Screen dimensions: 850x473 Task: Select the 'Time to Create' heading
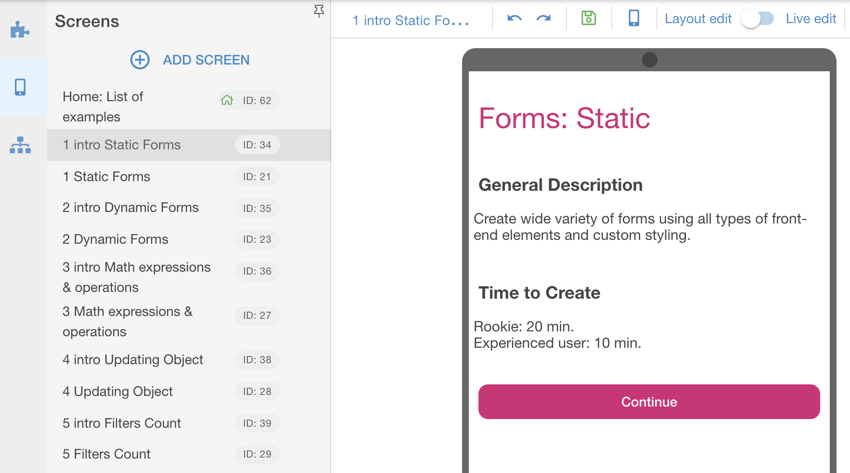pos(539,293)
